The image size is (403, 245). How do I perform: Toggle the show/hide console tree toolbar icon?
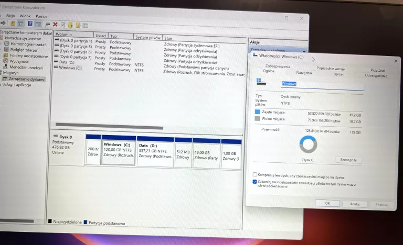coord(20,24)
